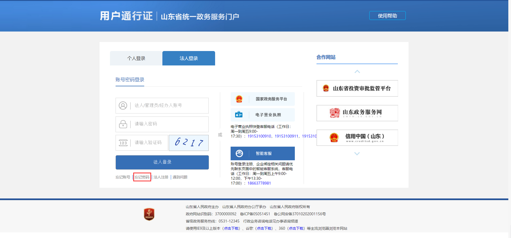Viewport: 511px width, 238px height.
Task: Click the 智能客服 smiley face icon
Action: pyautogui.click(x=239, y=153)
